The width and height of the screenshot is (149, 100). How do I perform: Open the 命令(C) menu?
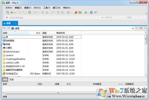pyautogui.click(x=37, y=8)
